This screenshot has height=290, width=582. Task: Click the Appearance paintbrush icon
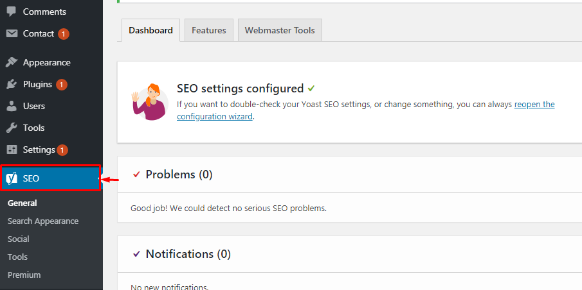pos(12,62)
